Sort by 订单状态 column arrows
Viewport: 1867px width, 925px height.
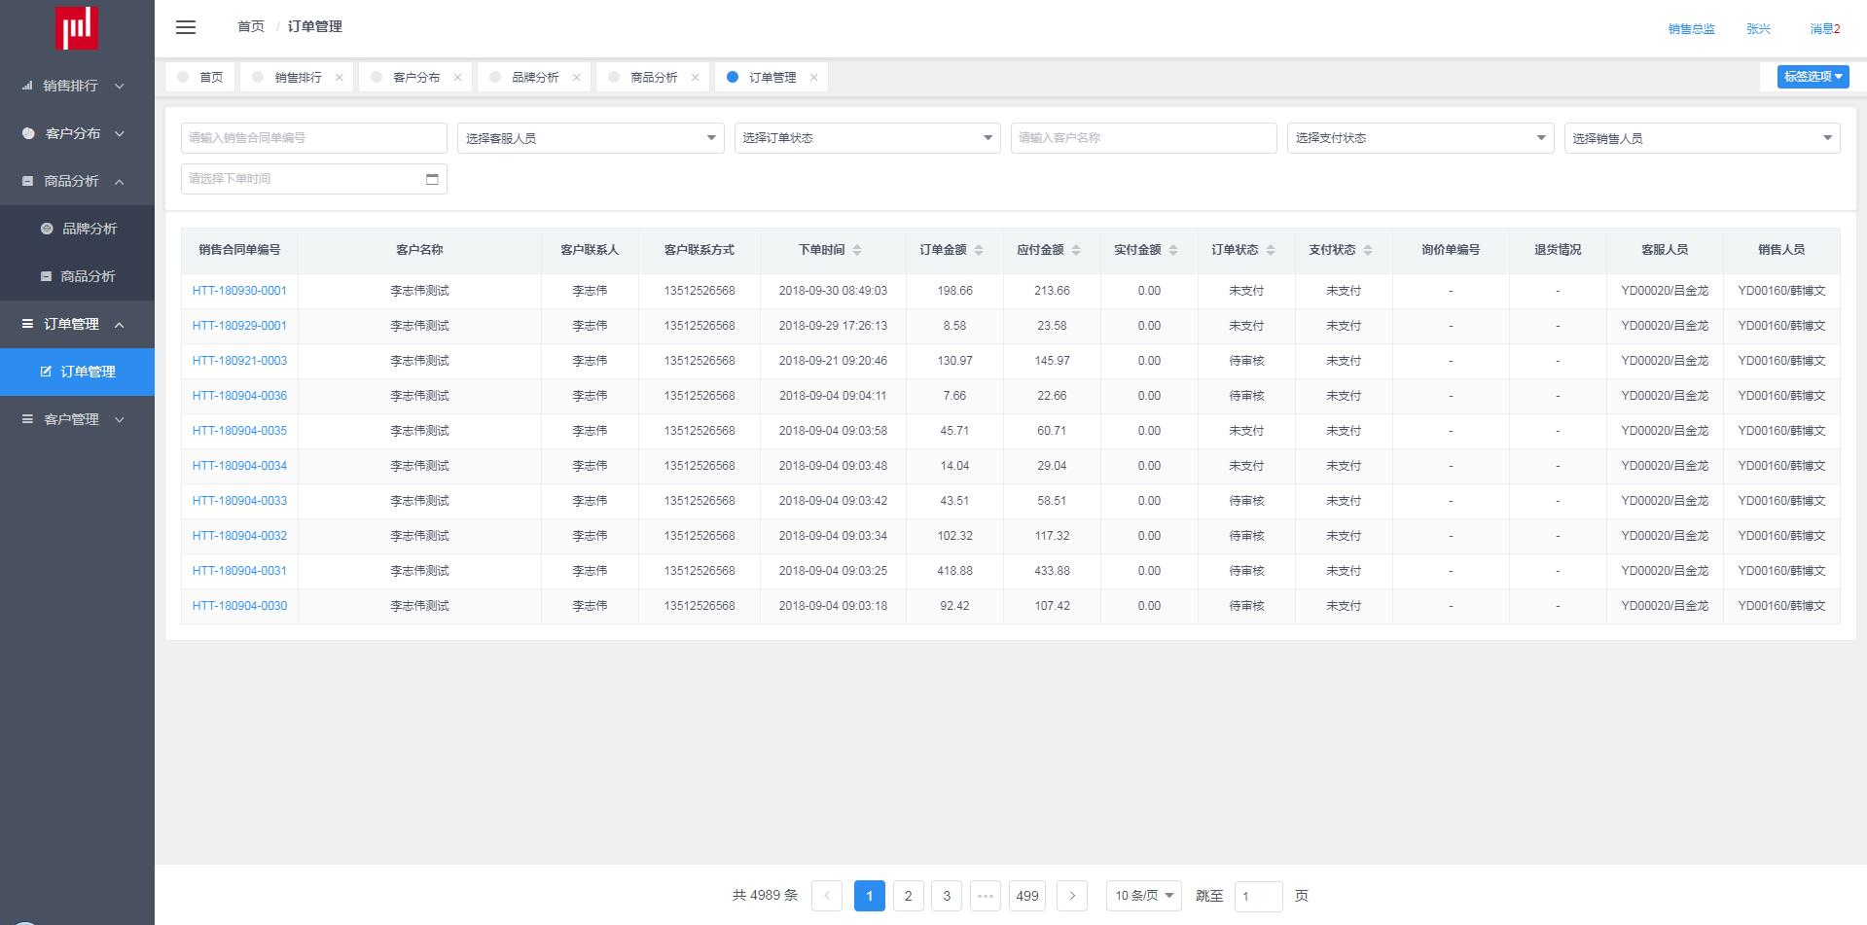(1271, 250)
